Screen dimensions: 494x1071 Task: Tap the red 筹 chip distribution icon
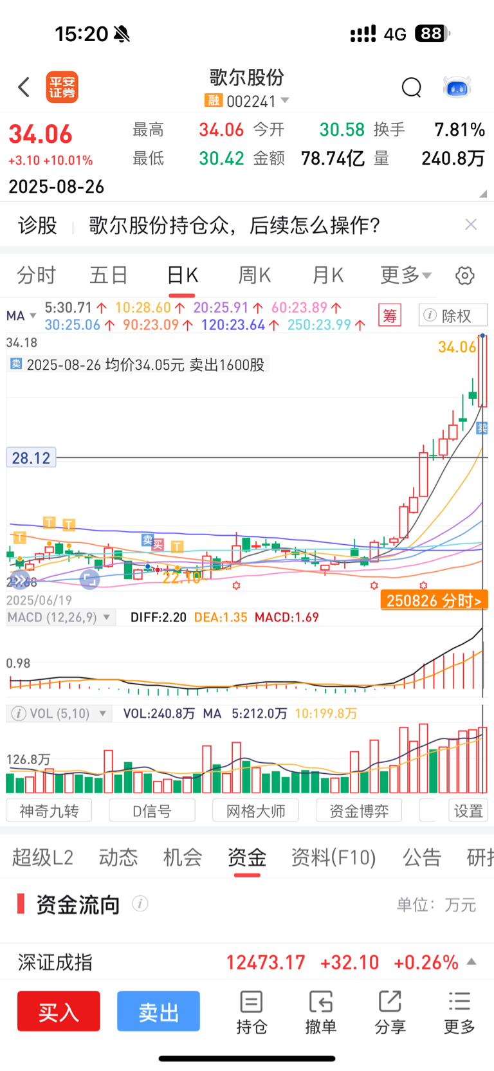click(x=390, y=315)
